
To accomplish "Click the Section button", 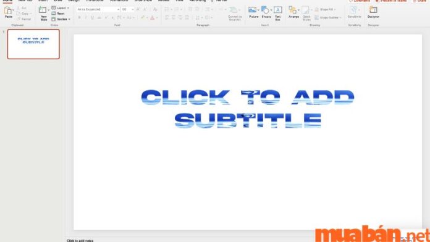I will click(61, 19).
